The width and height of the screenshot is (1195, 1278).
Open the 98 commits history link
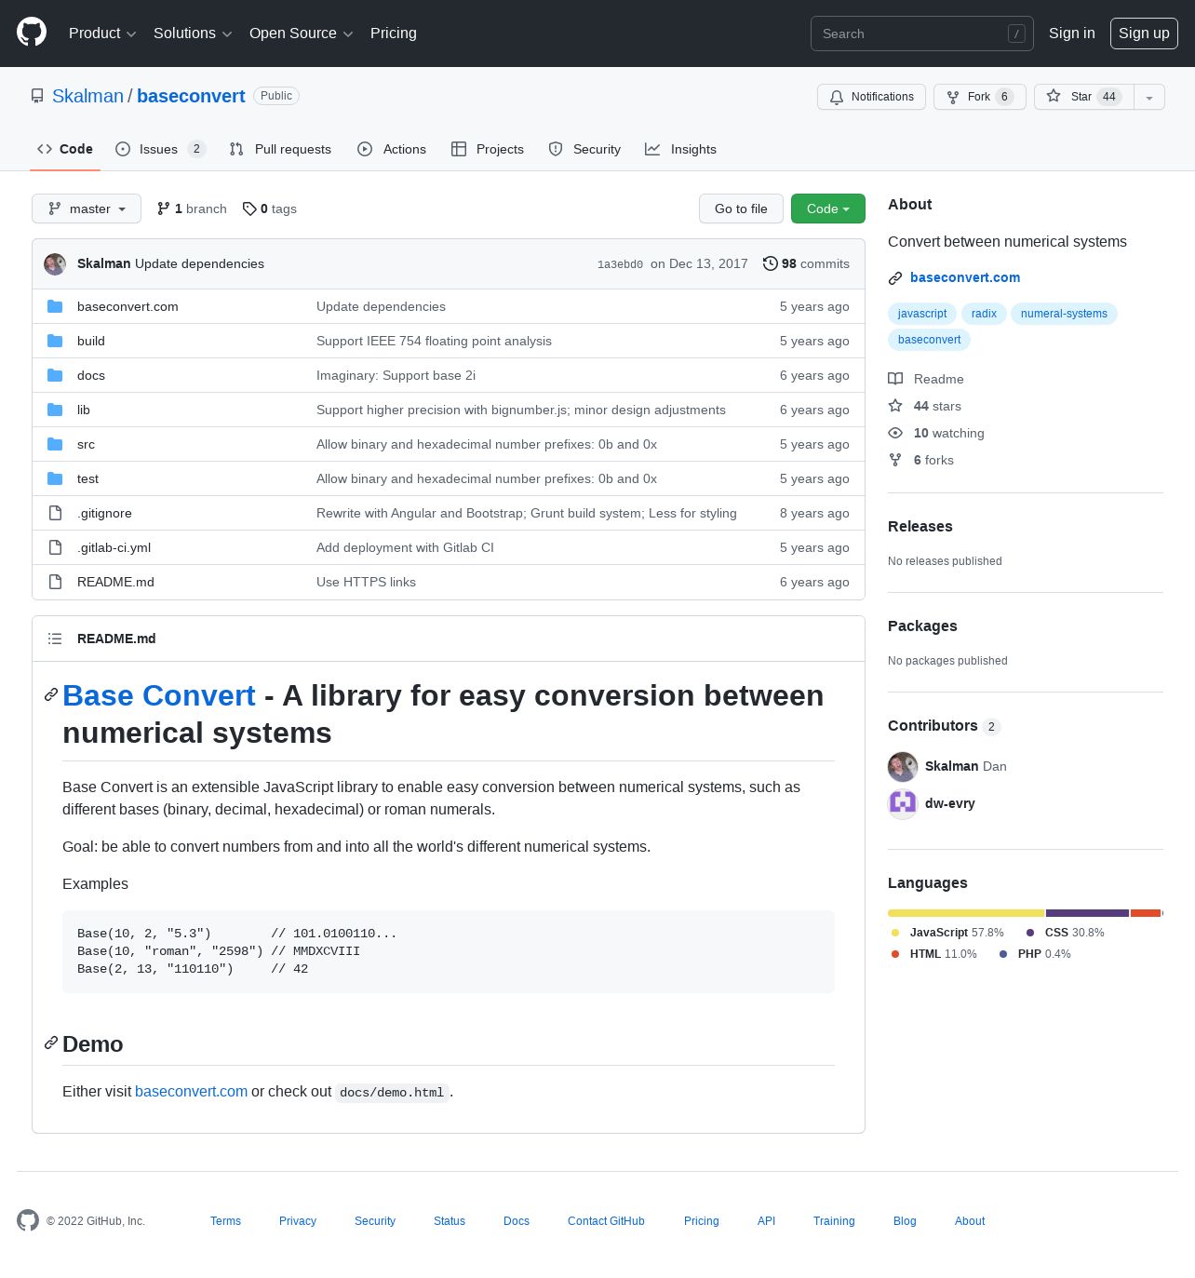point(806,263)
